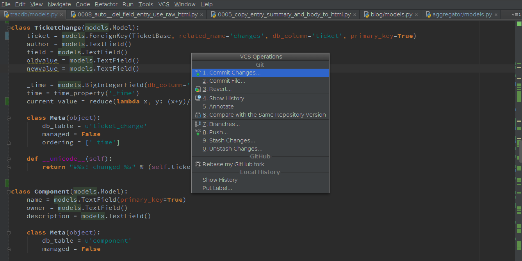522x261 pixels.
Task: Close the blog/models.py tab
Action: [416, 15]
